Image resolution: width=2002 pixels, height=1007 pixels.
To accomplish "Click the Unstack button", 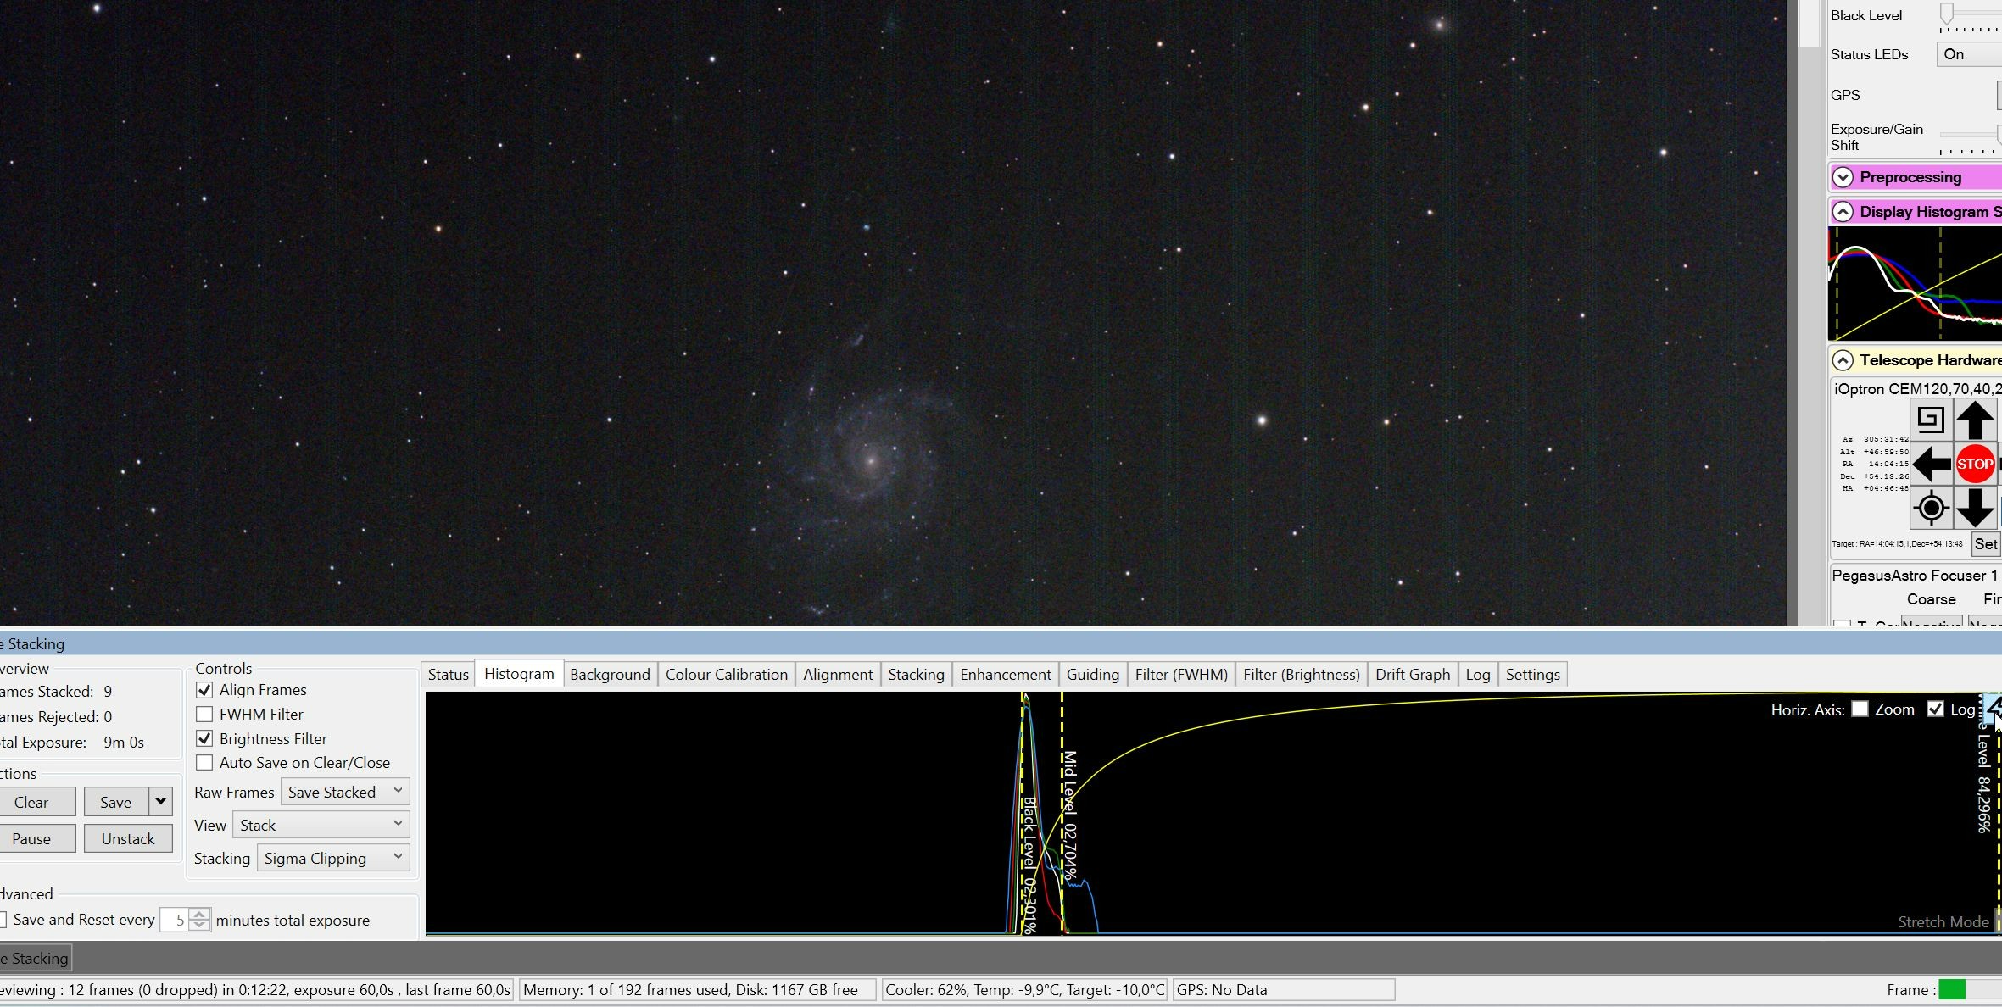I will [x=128, y=838].
